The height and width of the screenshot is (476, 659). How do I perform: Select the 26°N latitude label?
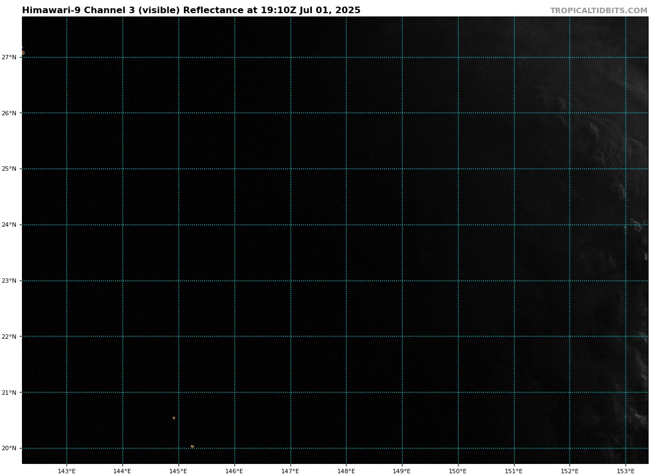9,113
